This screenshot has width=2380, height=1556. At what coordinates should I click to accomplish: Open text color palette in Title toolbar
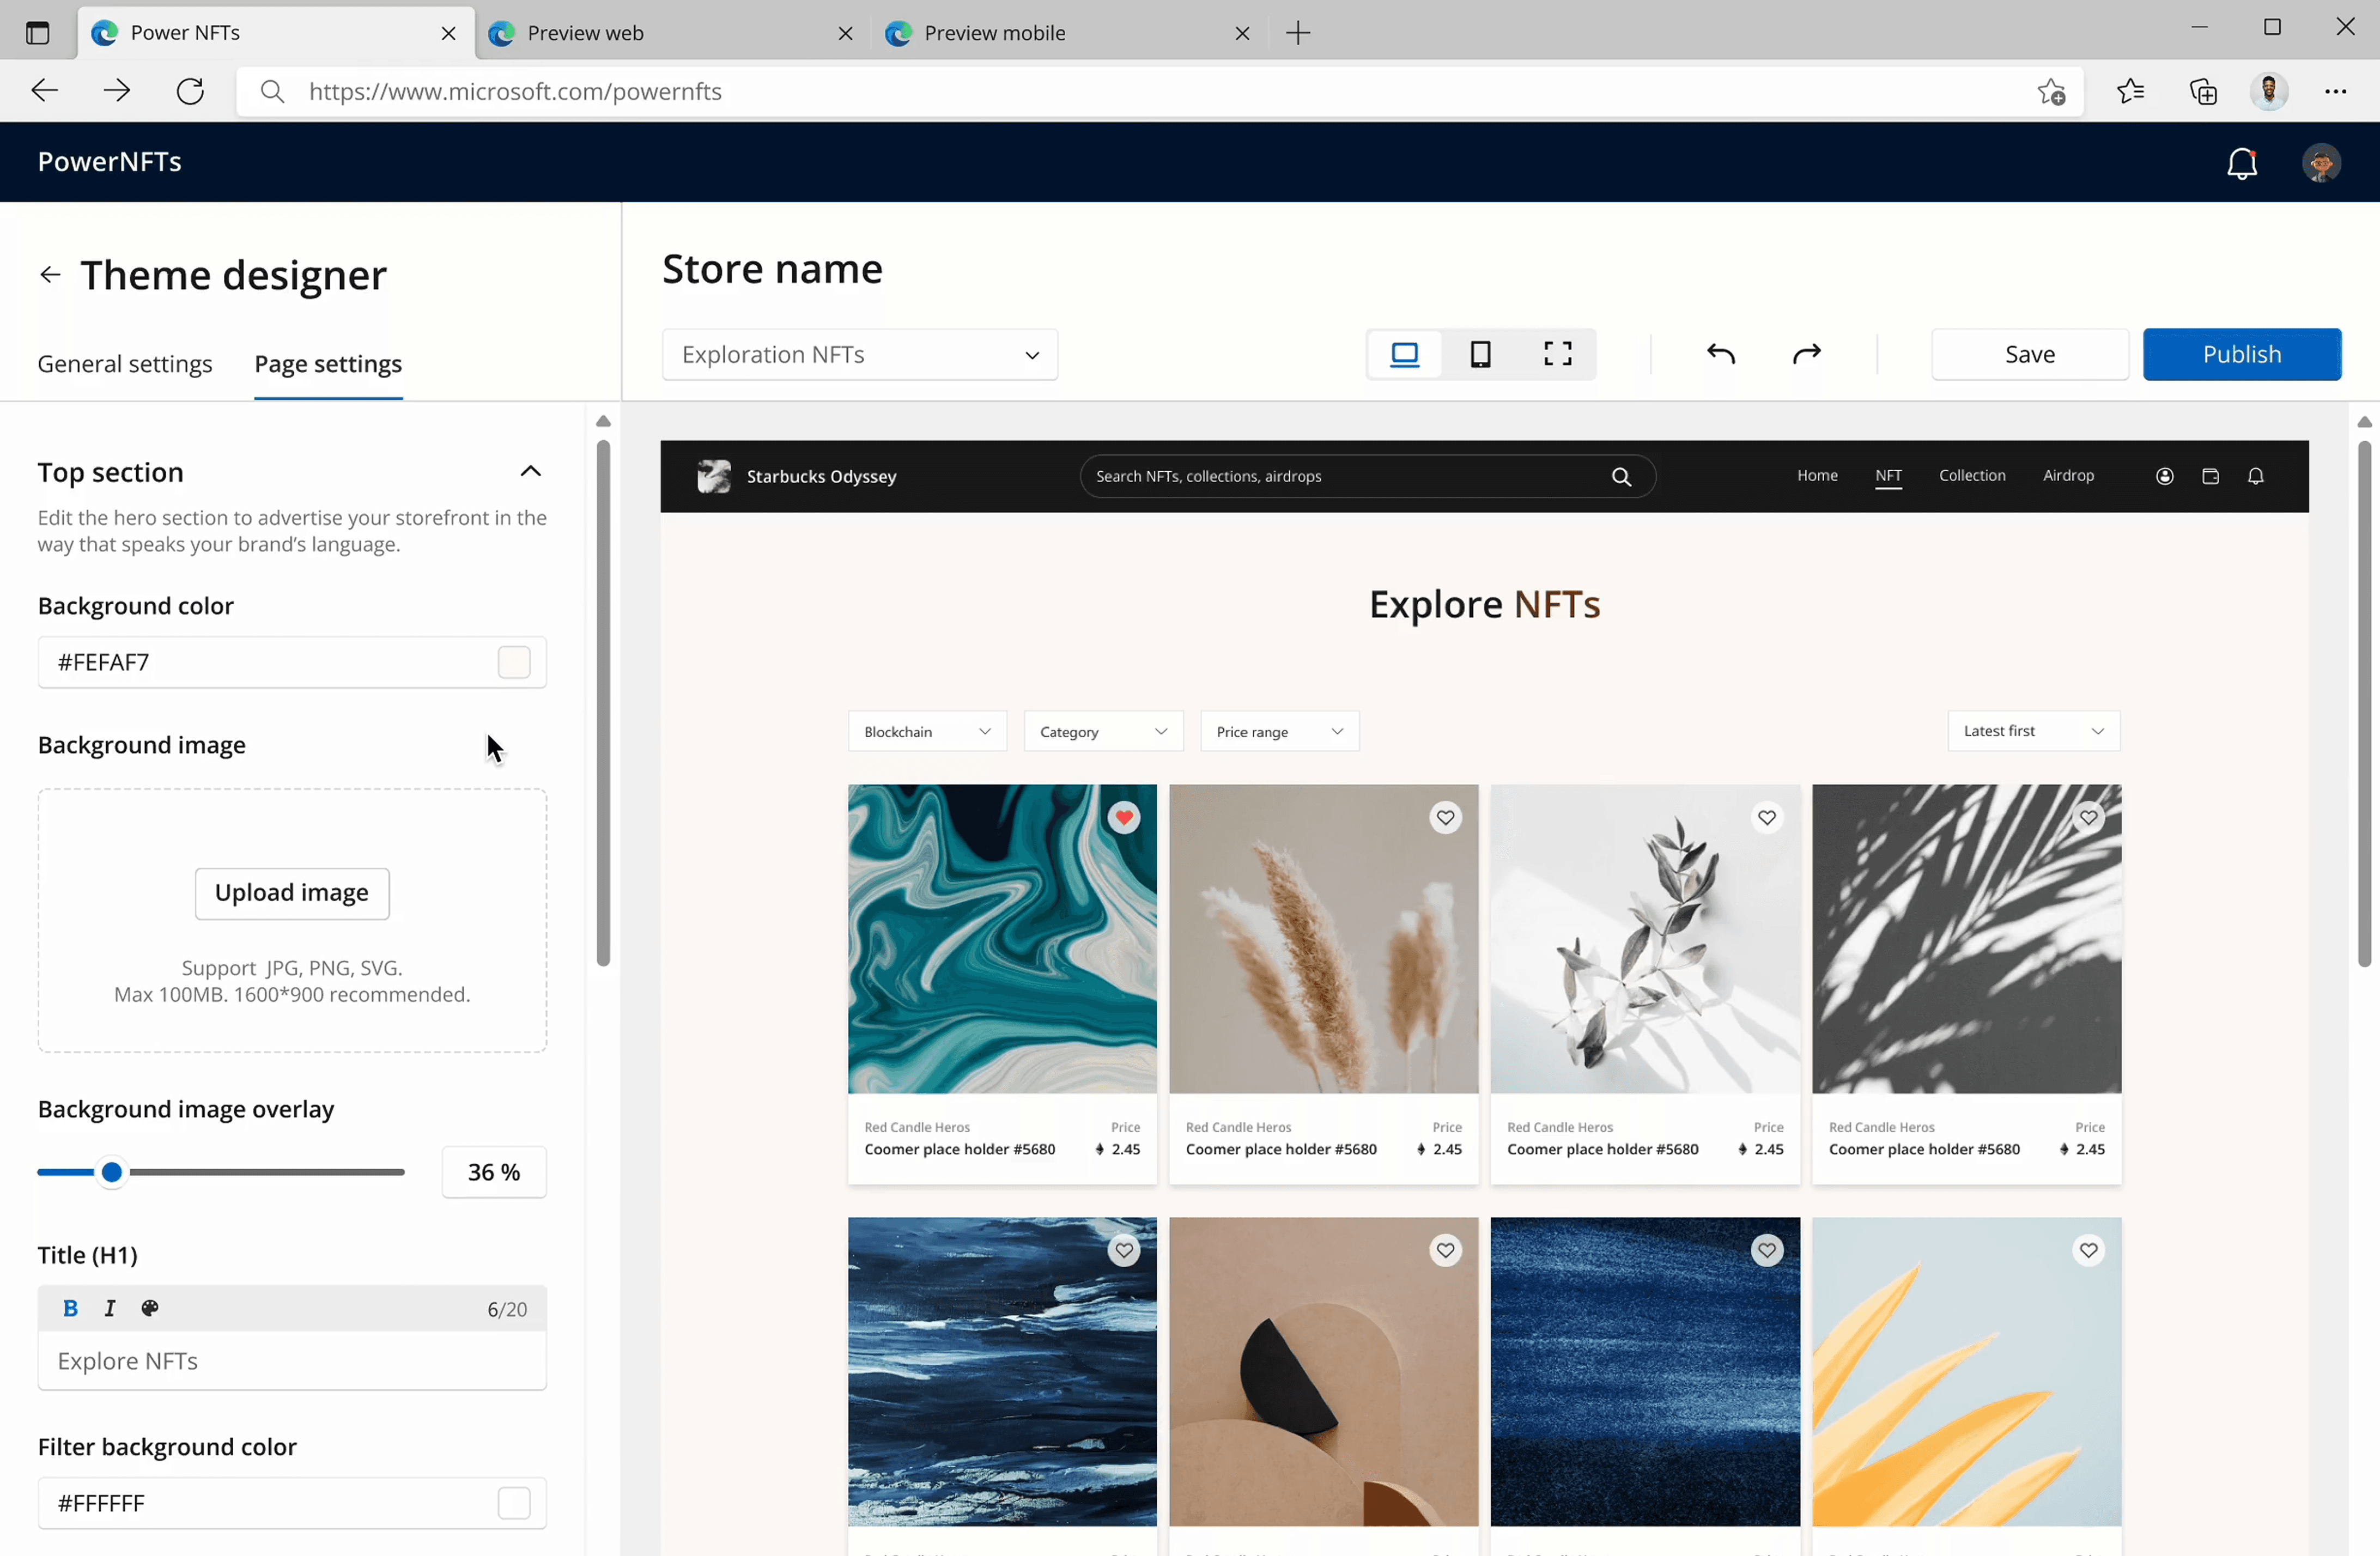pos(150,1308)
